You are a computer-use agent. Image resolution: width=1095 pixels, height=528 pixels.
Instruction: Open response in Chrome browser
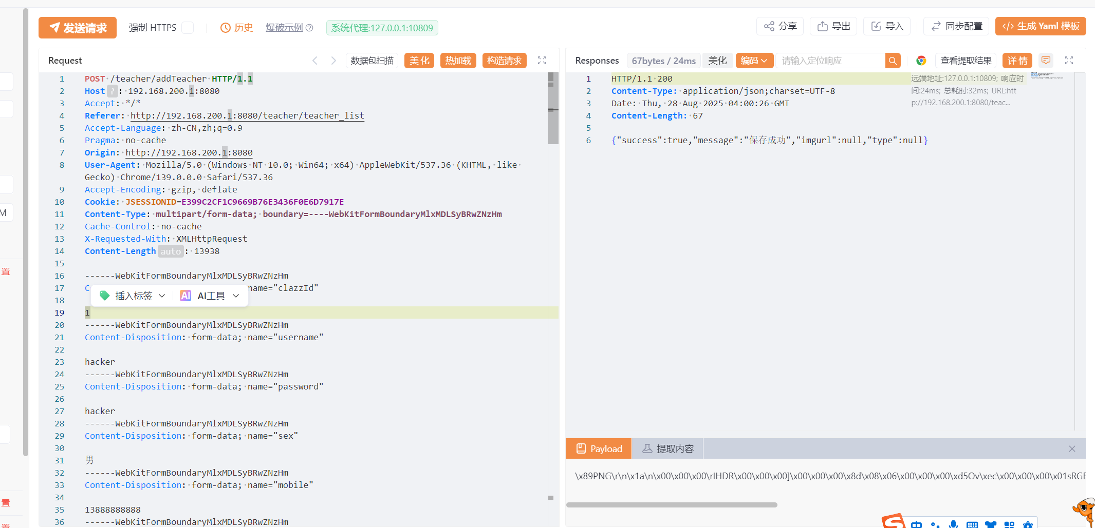[921, 61]
